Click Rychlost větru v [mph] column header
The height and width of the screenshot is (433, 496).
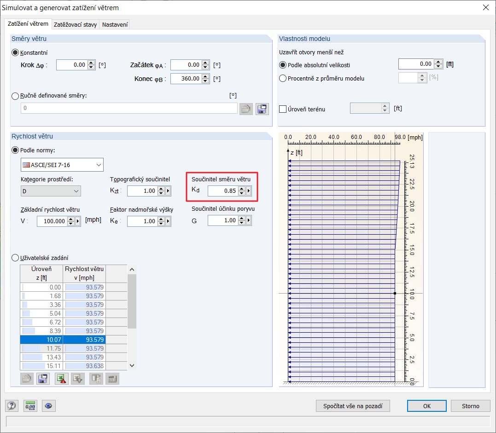tap(84, 273)
